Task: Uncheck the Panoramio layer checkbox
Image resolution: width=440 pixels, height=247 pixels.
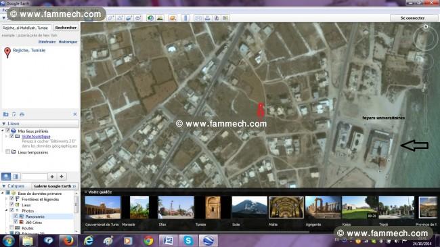Action: coord(16,216)
